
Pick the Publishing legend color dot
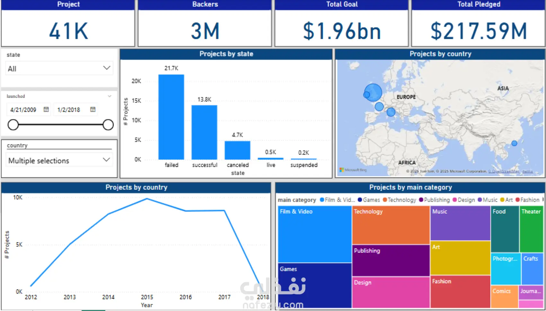(x=421, y=200)
